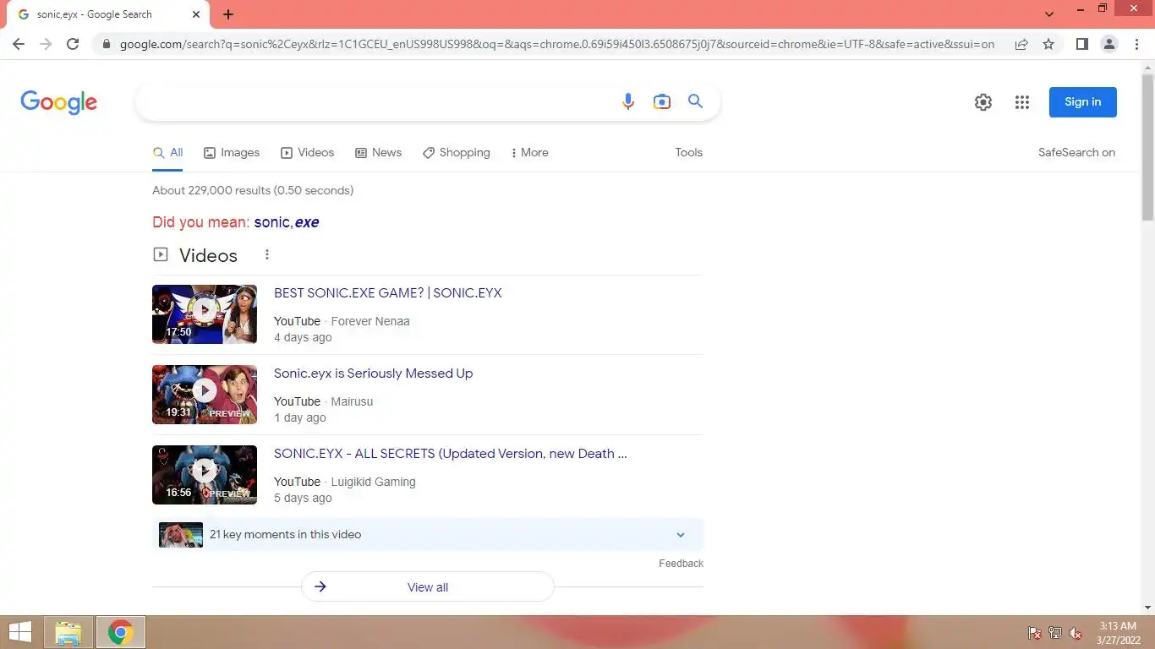Click the Chrome address bar URL
1155x649 pixels.
point(556,44)
